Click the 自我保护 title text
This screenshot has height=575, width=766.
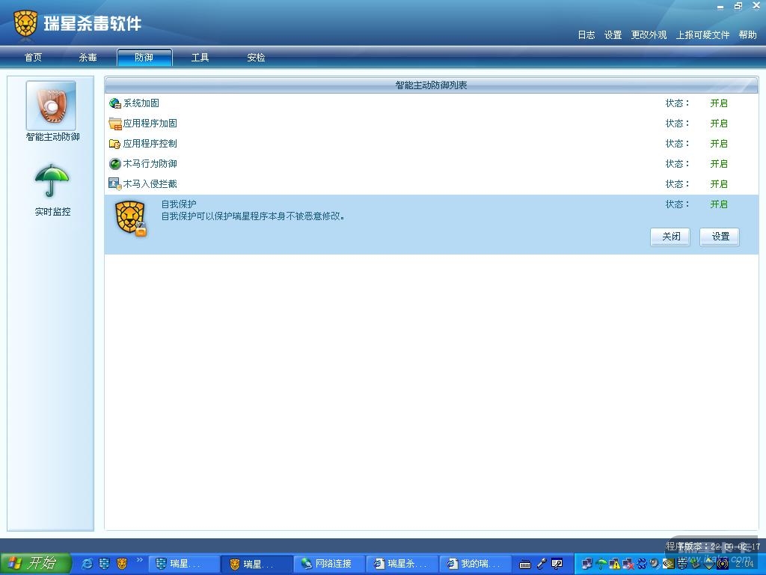pyautogui.click(x=179, y=204)
